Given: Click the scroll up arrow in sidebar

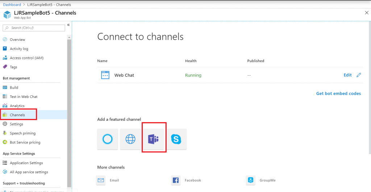Looking at the screenshot, I should [69, 37].
